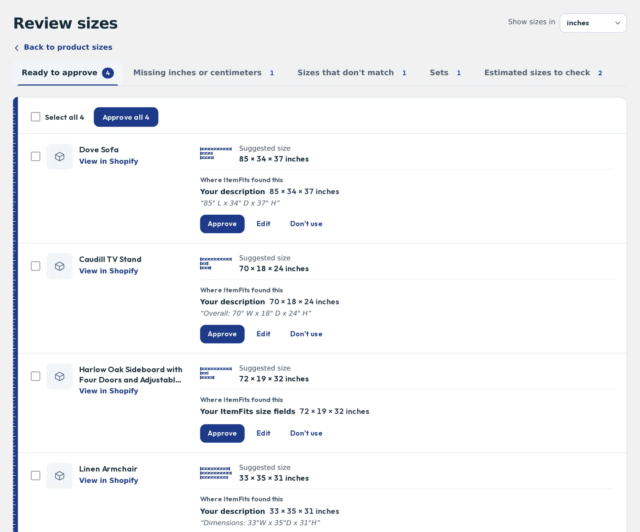Click the size diagram icon for Harlow Oak Sideboard
The width and height of the screenshot is (640, 532).
[216, 373]
